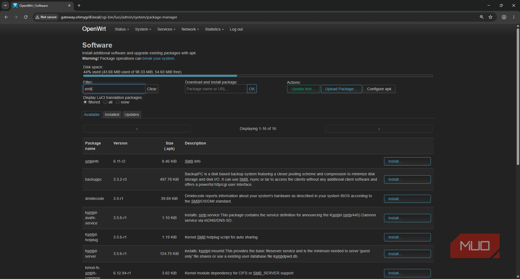Install the smbinfo package

click(407, 161)
